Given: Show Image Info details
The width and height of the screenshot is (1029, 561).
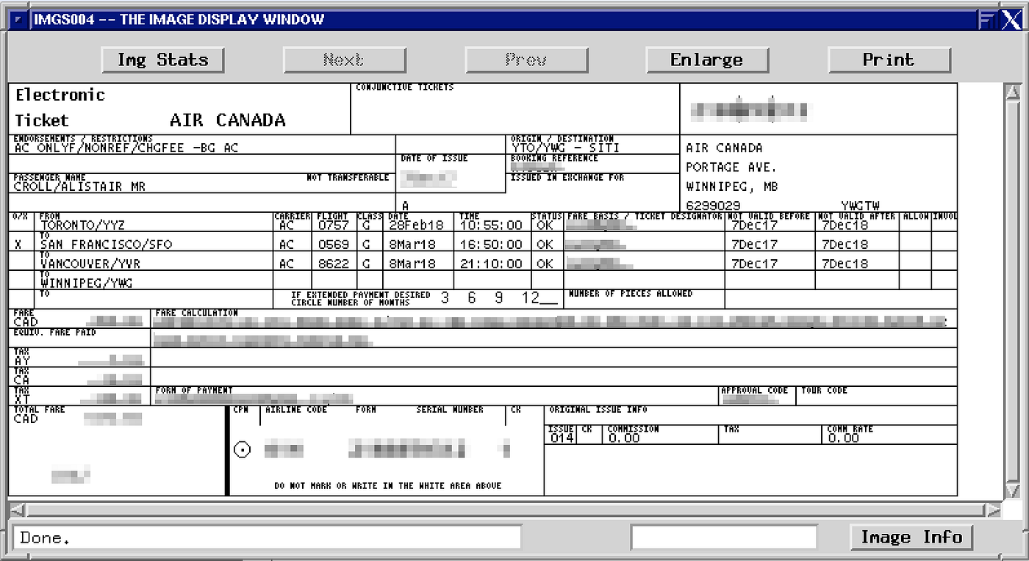Looking at the screenshot, I should point(911,538).
